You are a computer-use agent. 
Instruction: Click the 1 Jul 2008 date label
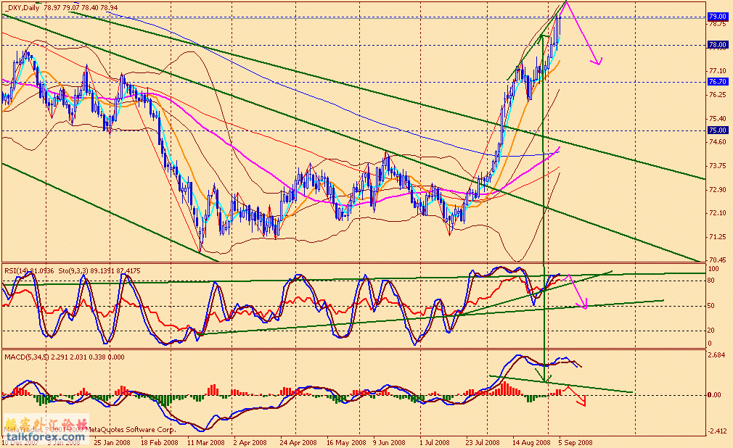click(x=434, y=443)
